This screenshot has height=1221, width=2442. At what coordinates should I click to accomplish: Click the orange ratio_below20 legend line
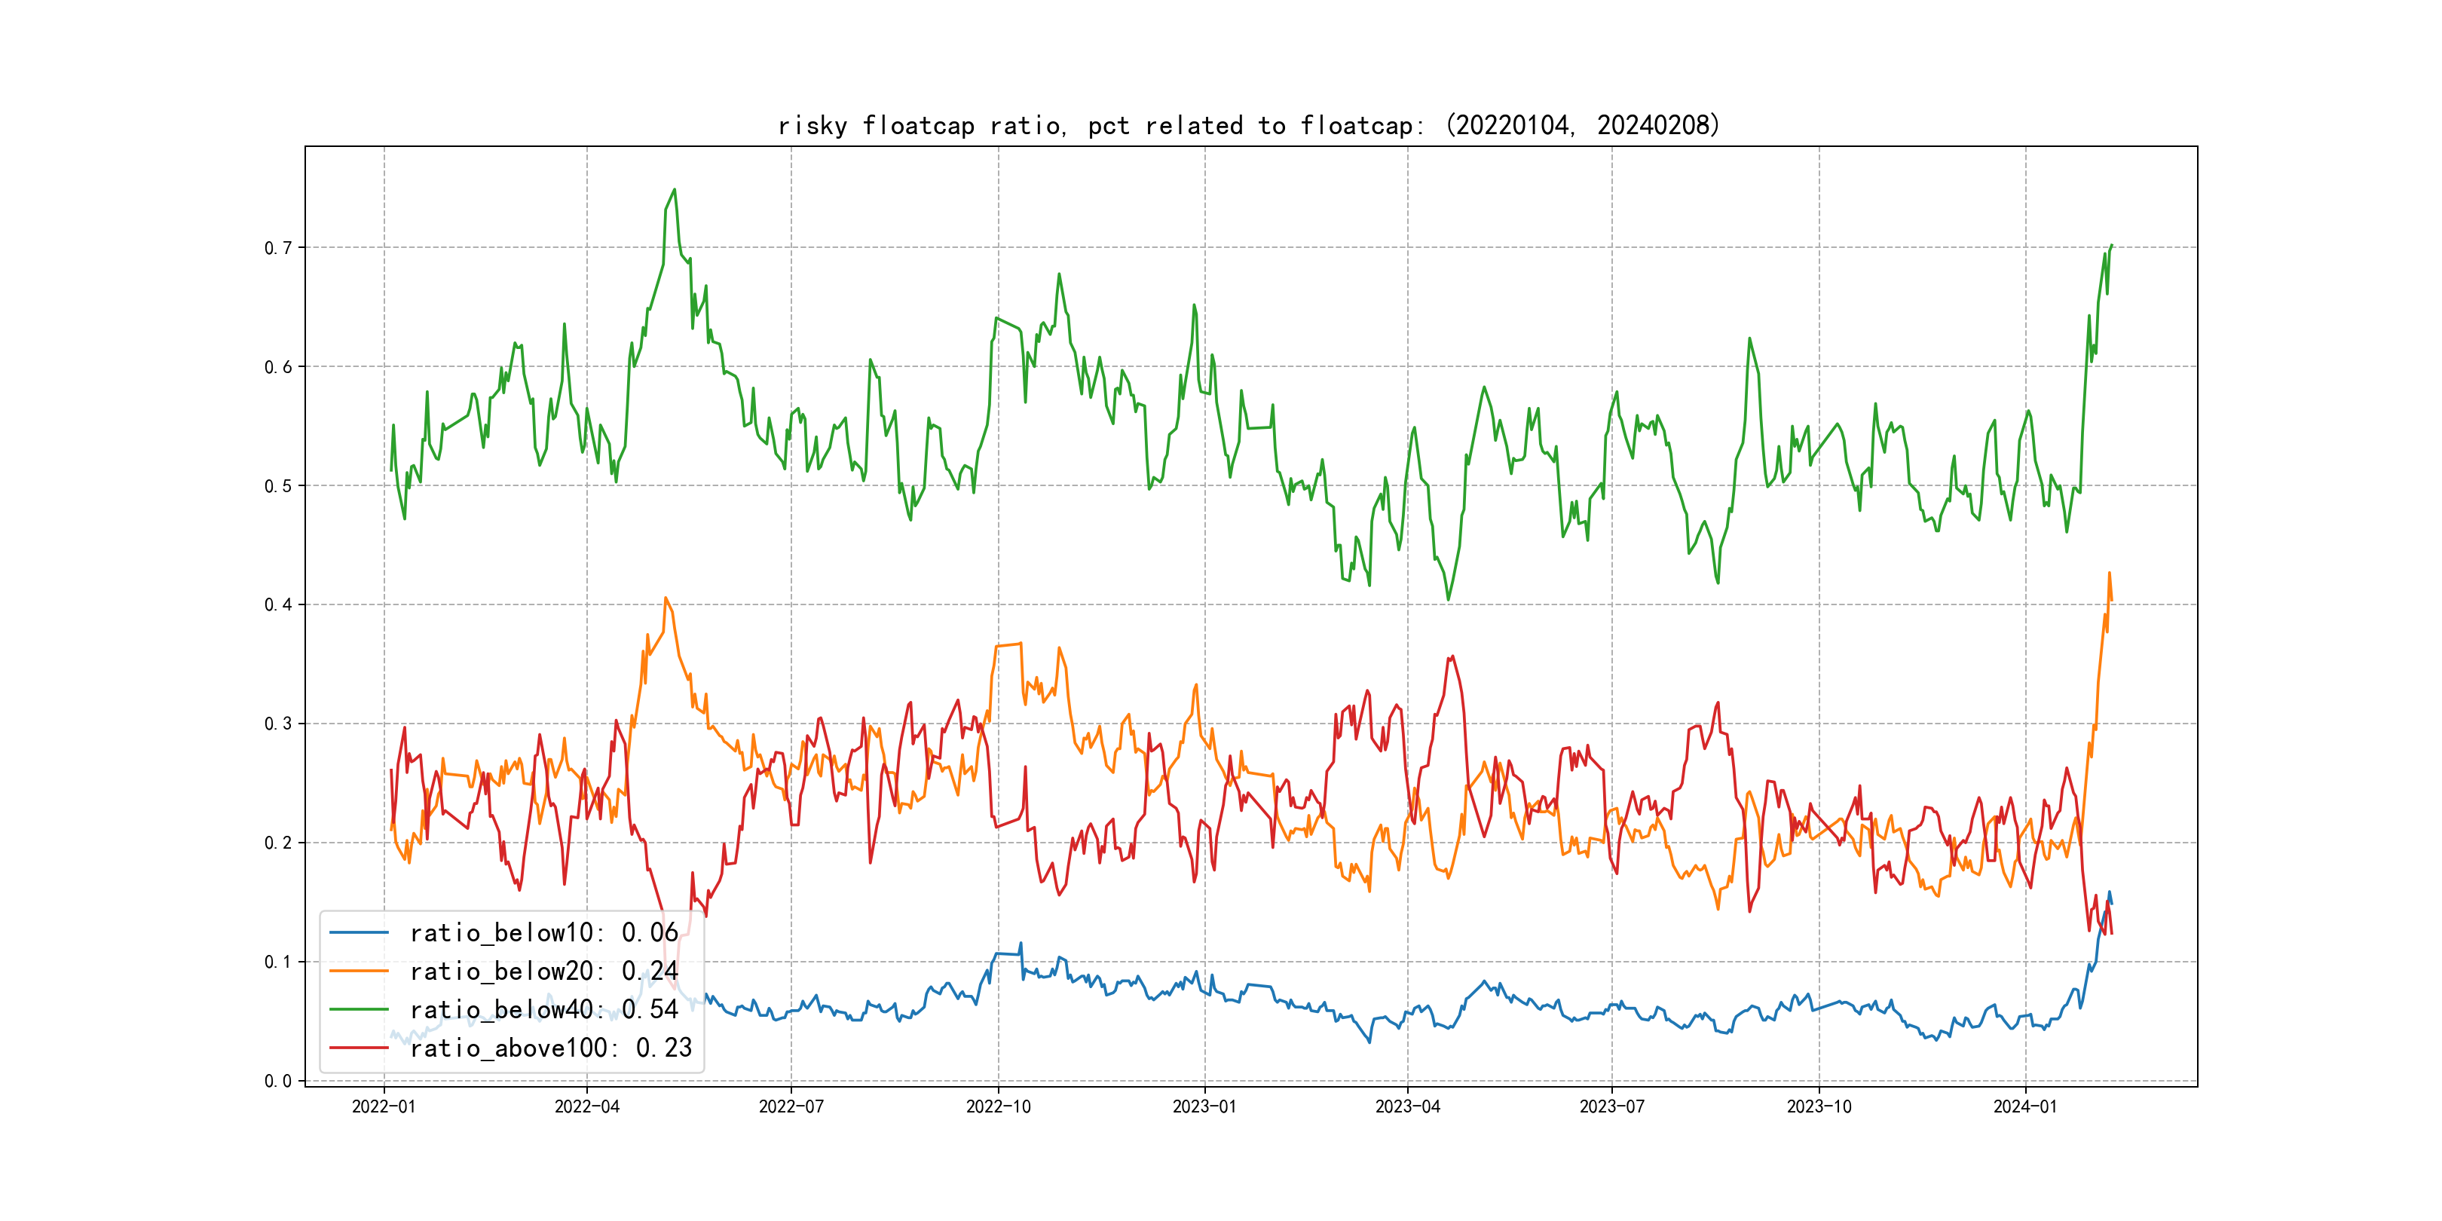point(358,971)
